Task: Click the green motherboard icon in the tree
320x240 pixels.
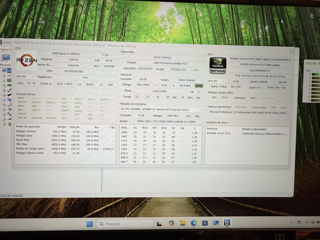Action: pos(9,80)
